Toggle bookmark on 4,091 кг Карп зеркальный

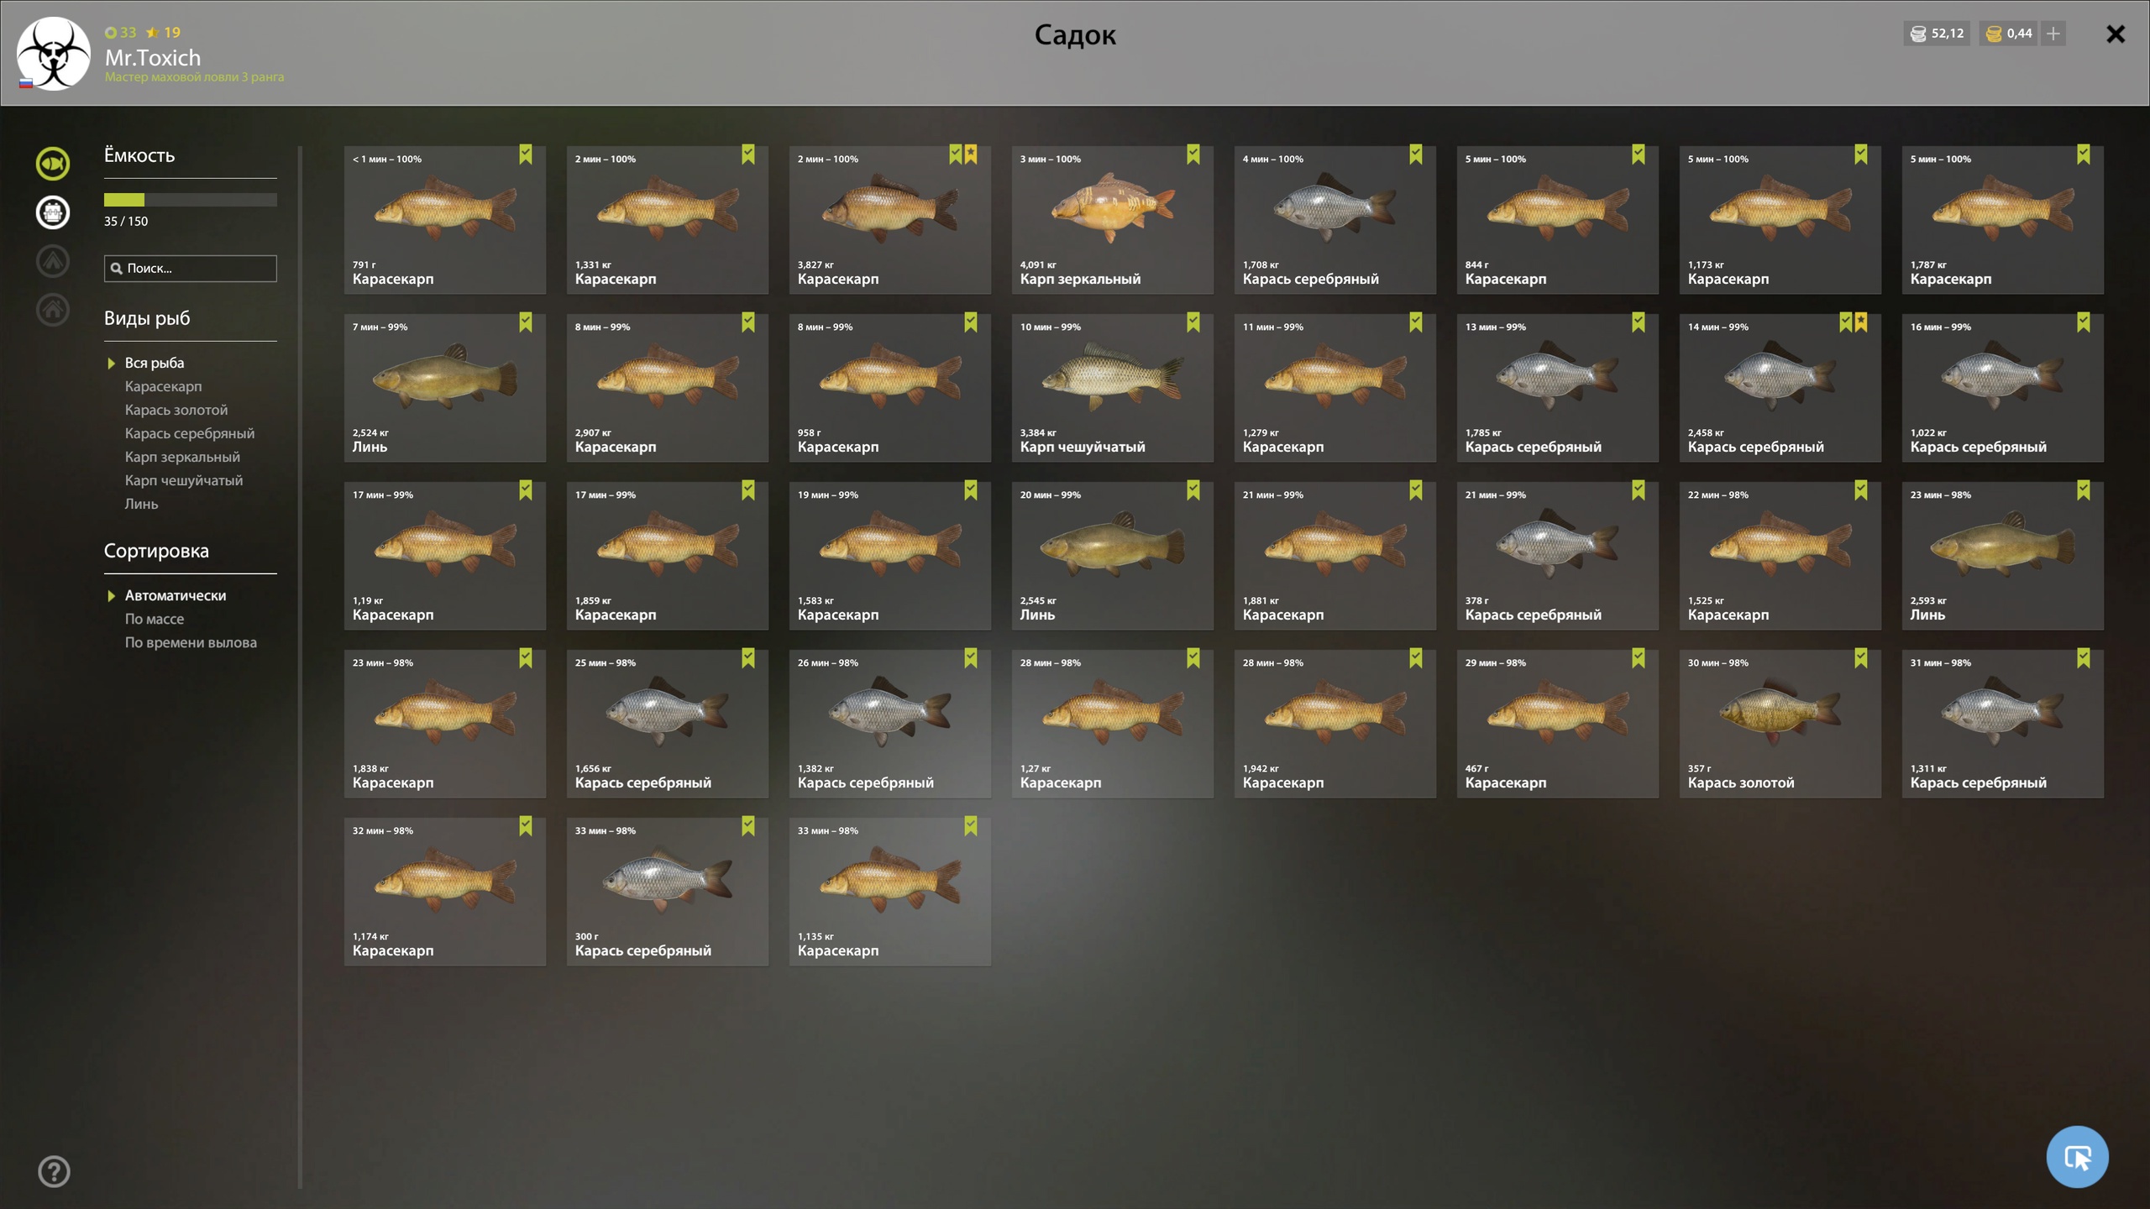1193,154
